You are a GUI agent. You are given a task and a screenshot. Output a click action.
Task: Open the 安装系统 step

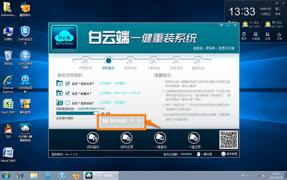[x=176, y=61]
